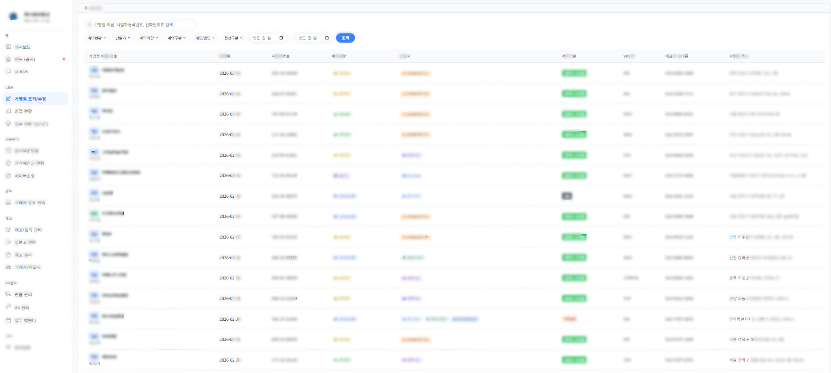Viewport: 831px width, 373px height.
Task: Click the 반품 관리 truck icon
Action: click(8, 294)
